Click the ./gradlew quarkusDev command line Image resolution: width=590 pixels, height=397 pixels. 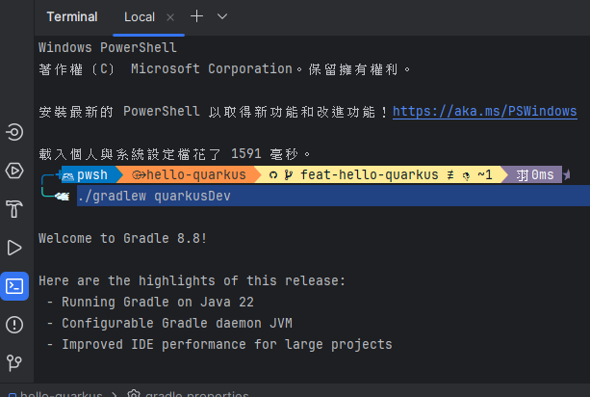point(154,196)
